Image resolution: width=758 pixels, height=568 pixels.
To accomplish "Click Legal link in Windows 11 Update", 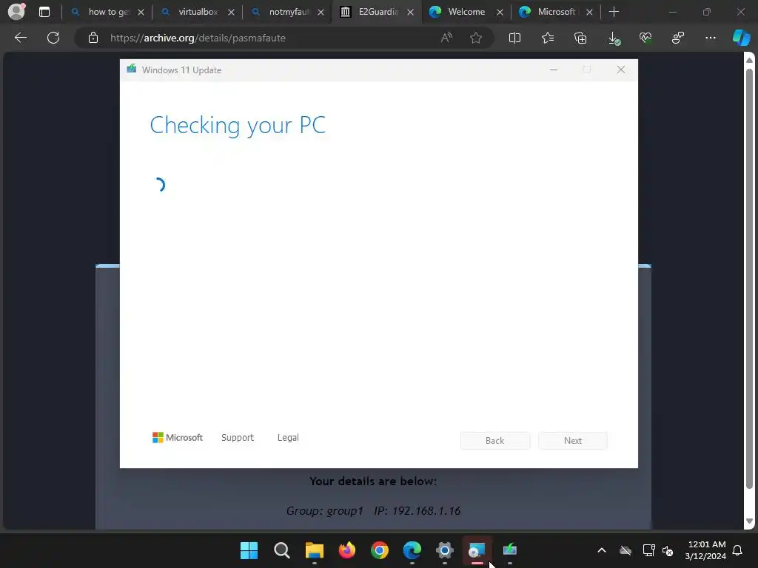I will point(288,438).
